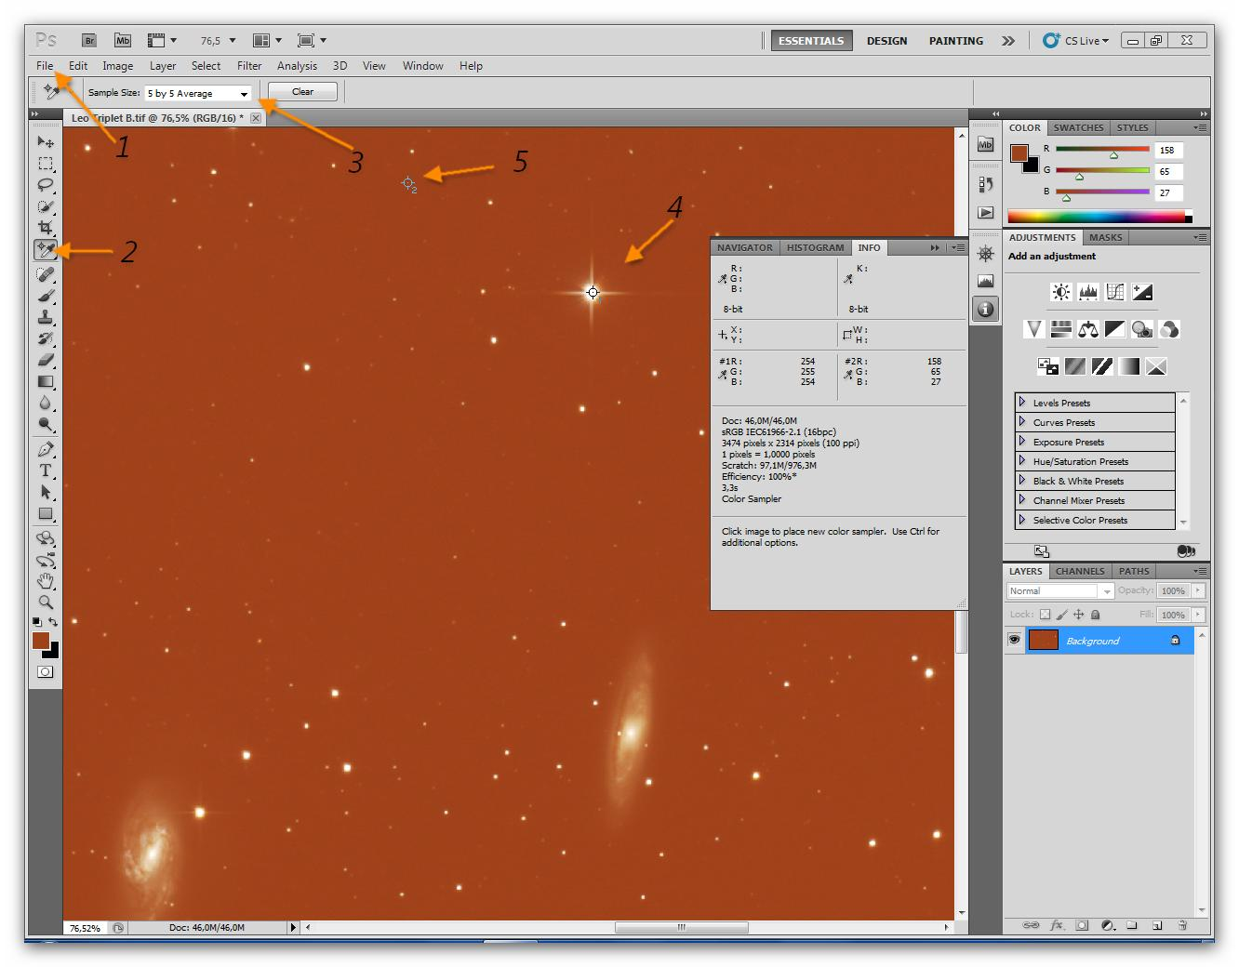Switch to the Painting workspace
The width and height of the screenshot is (1239, 967).
coord(955,41)
